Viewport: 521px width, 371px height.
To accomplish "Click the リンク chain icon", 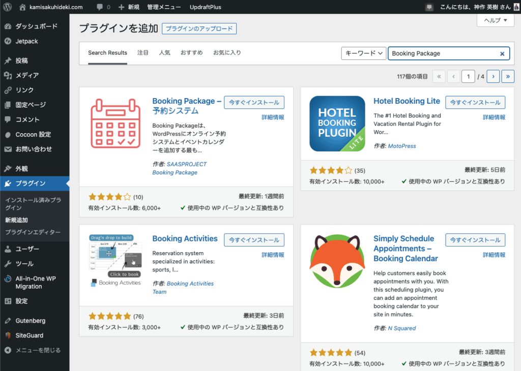I will click(x=8, y=90).
